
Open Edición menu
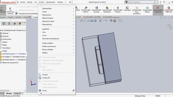click(x=30, y=2)
